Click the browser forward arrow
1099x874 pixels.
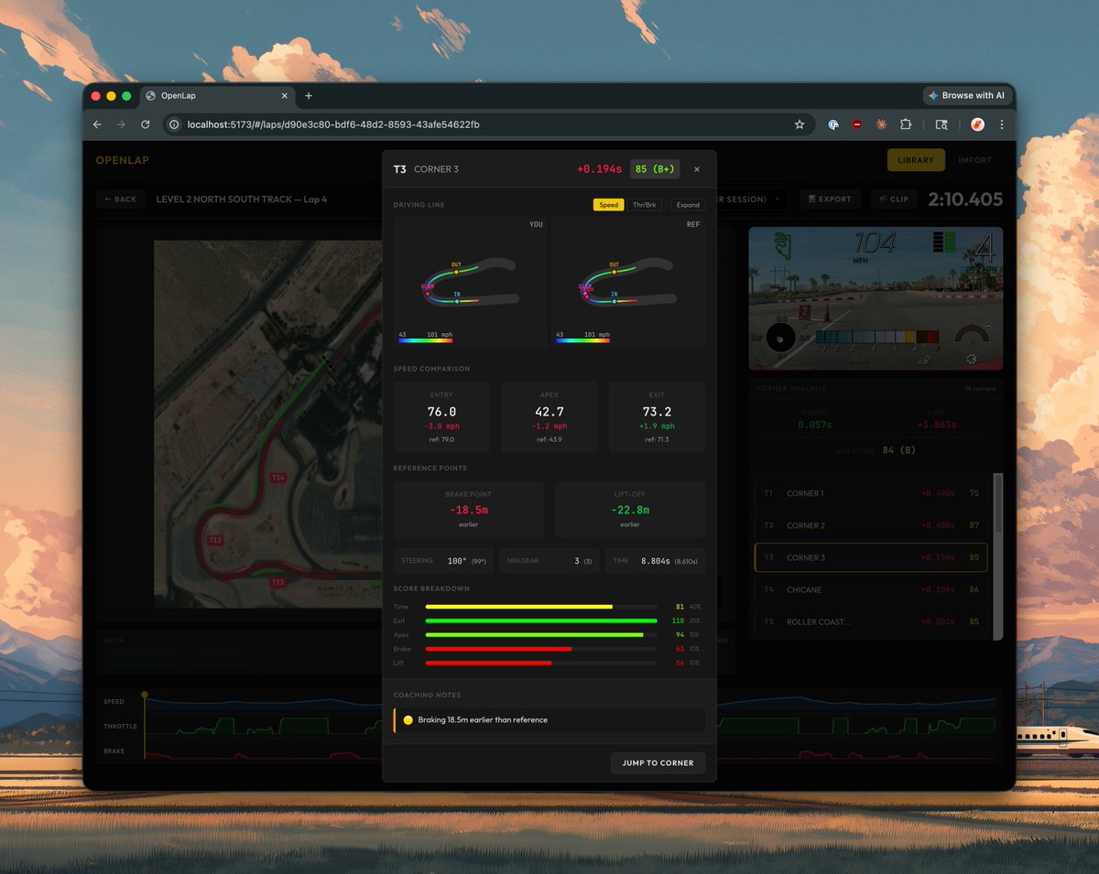[x=121, y=124]
